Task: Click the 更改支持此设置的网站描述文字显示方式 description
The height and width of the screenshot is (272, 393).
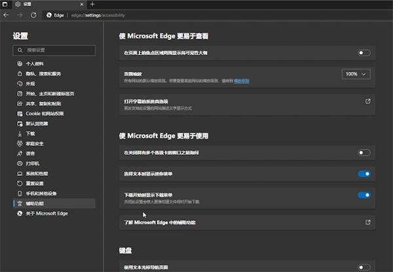Action: pyautogui.click(x=158, y=108)
